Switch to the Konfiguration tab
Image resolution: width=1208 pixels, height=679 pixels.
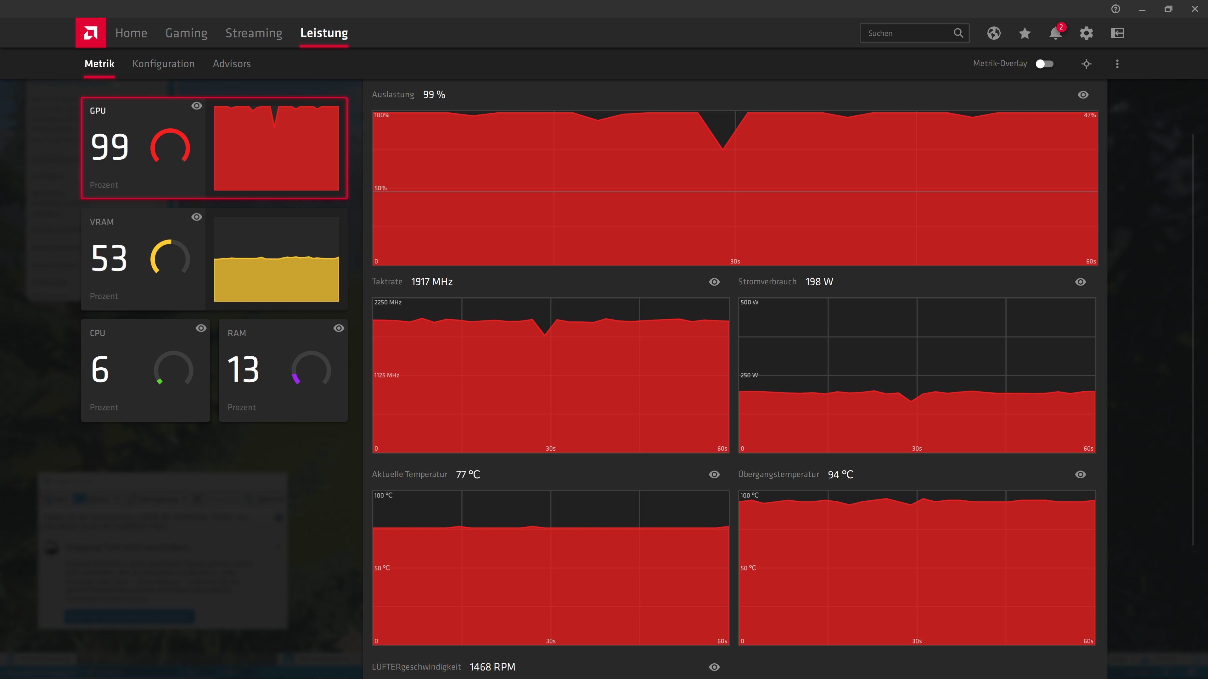(163, 64)
